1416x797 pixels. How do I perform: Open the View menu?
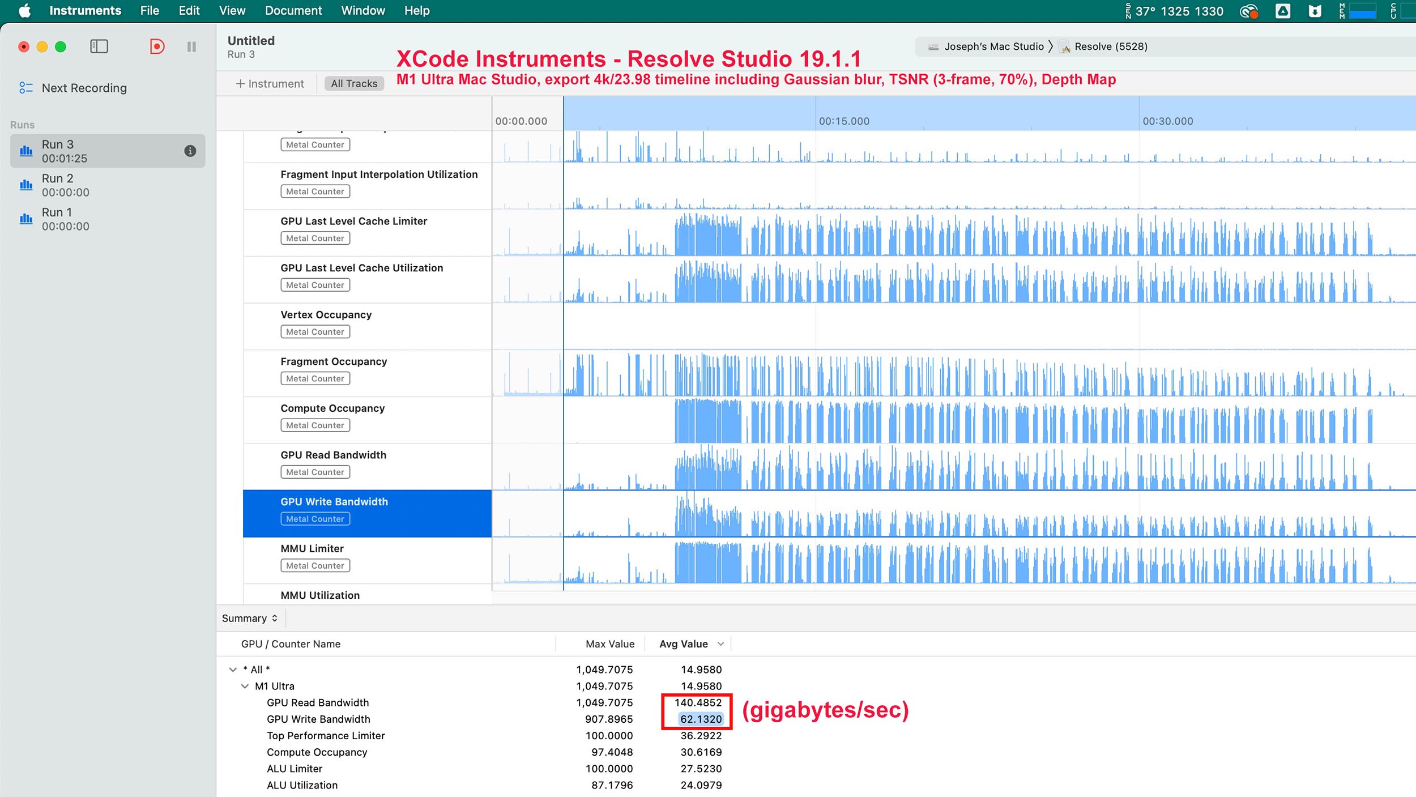pos(232,11)
